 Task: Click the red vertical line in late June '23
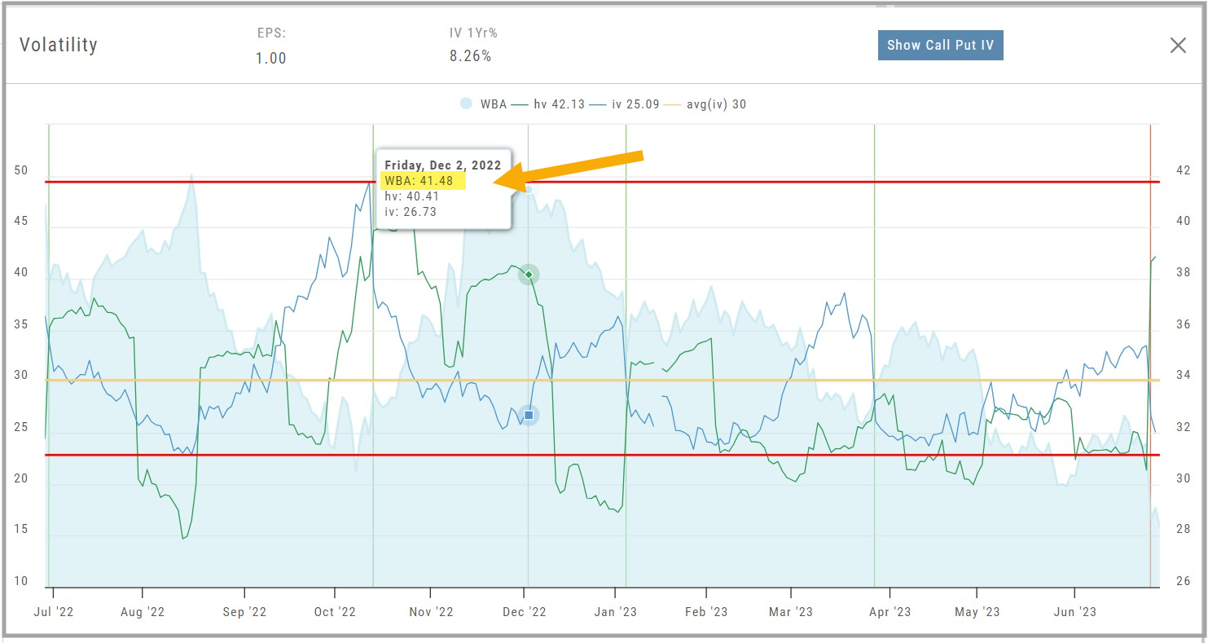tap(1150, 326)
